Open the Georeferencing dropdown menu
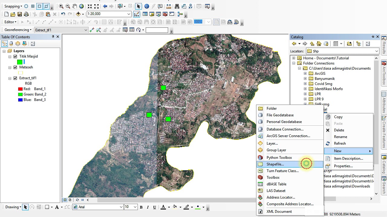Image resolution: width=387 pixels, height=217 pixels. [x=18, y=30]
